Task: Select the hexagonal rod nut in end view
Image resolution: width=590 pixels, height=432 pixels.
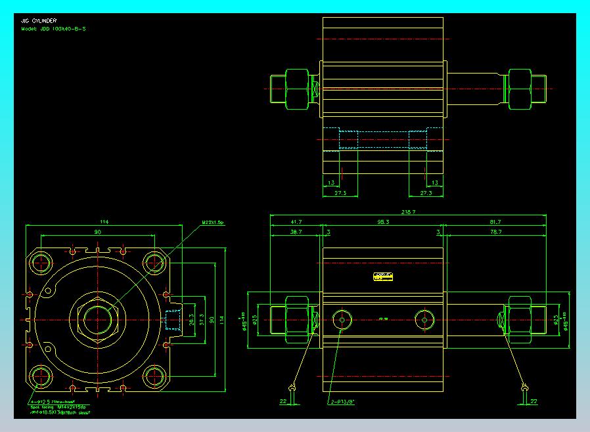Action: point(98,320)
